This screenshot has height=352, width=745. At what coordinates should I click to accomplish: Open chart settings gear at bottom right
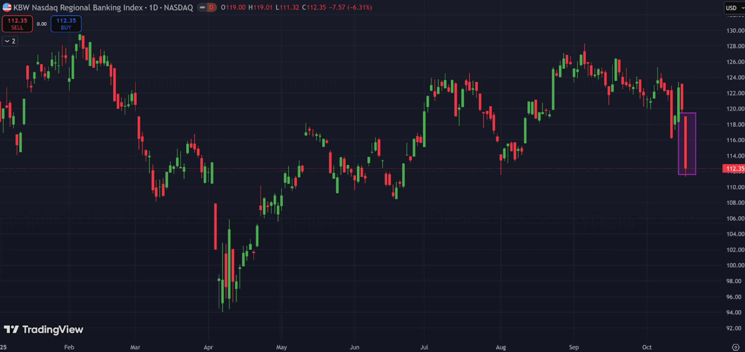pyautogui.click(x=736, y=347)
